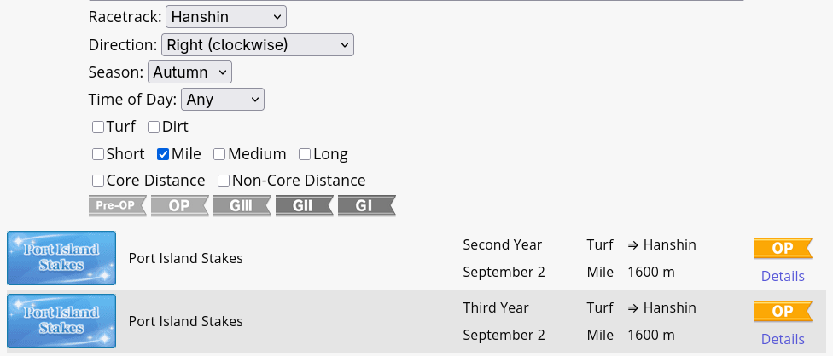The width and height of the screenshot is (833, 356).
Task: Open the Time of Day dropdown
Action: pos(223,99)
